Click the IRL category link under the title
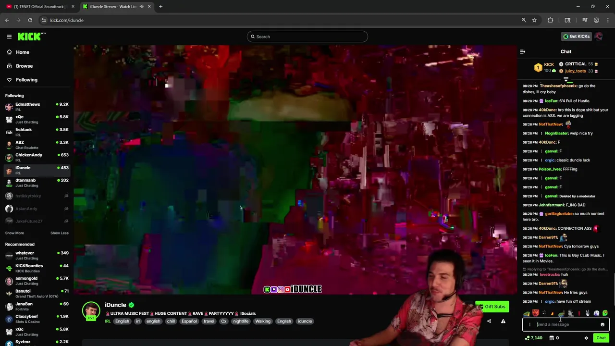 click(108, 321)
